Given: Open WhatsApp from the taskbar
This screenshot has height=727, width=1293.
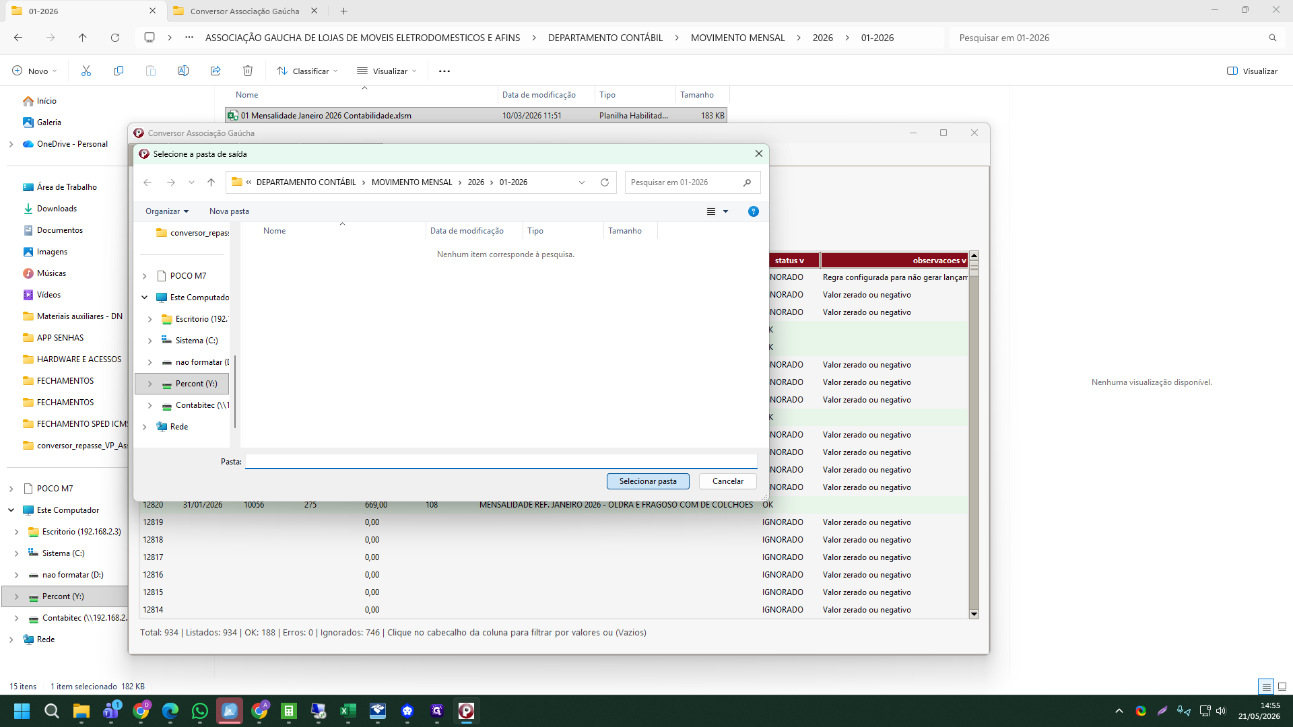Looking at the screenshot, I should [200, 711].
